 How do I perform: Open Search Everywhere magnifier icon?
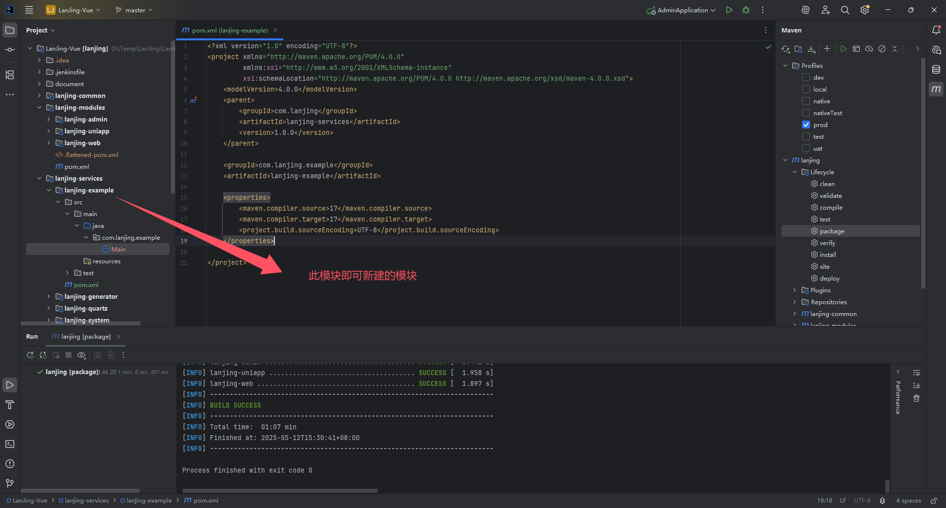[845, 10]
